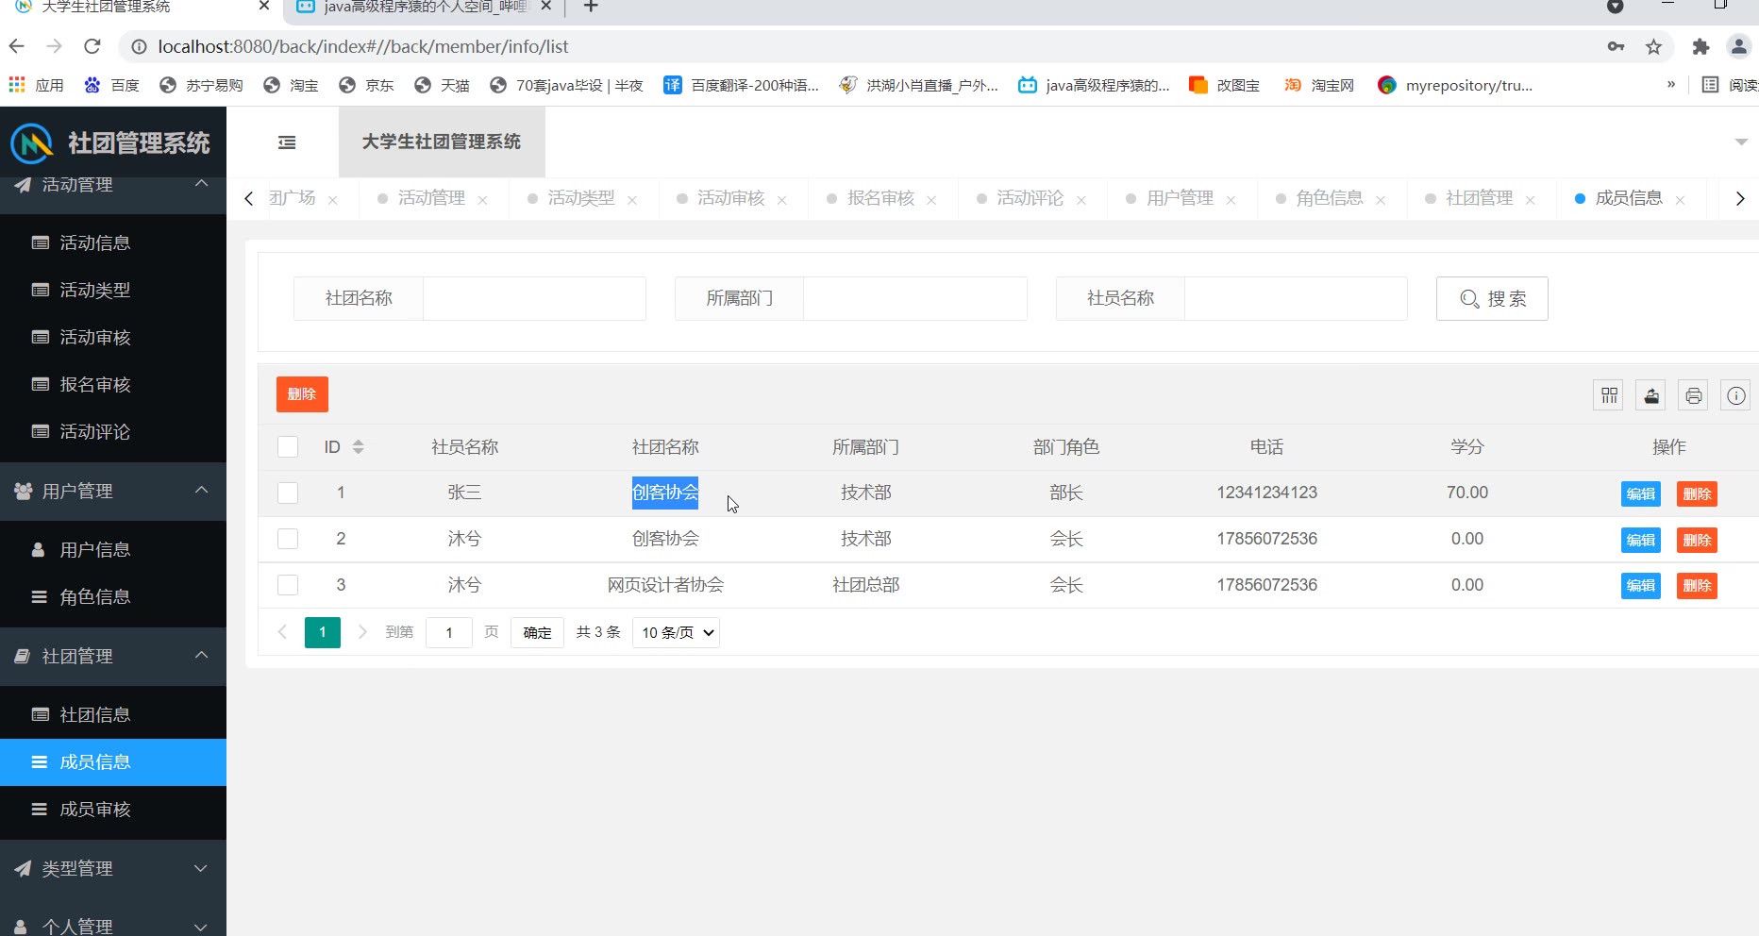Expand the 类型管理 sidebar group
This screenshot has height=936, width=1759.
tap(113, 868)
